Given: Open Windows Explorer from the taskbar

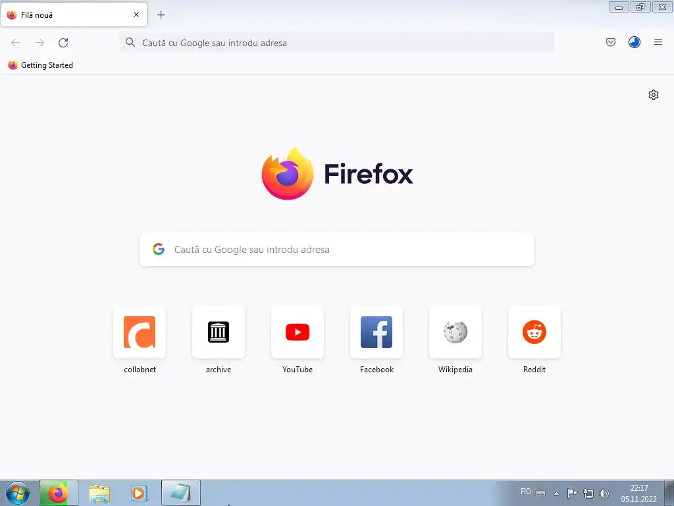Looking at the screenshot, I should click(99, 493).
